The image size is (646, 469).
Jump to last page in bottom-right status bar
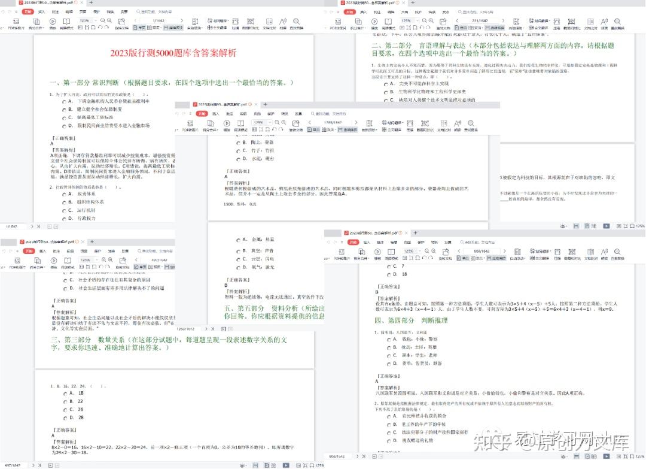pos(364,456)
